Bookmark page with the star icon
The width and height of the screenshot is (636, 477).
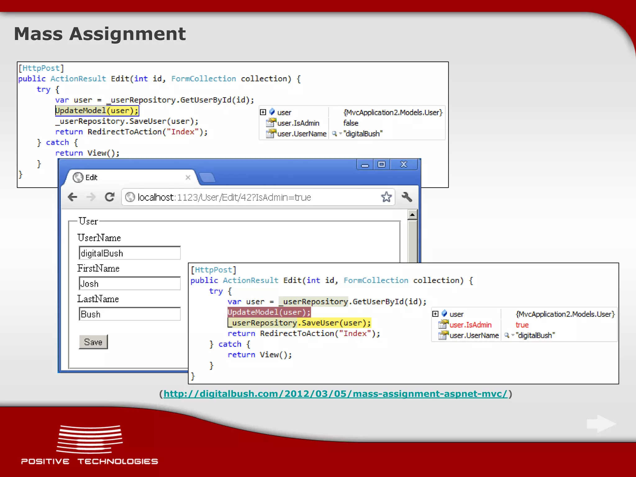(x=386, y=197)
